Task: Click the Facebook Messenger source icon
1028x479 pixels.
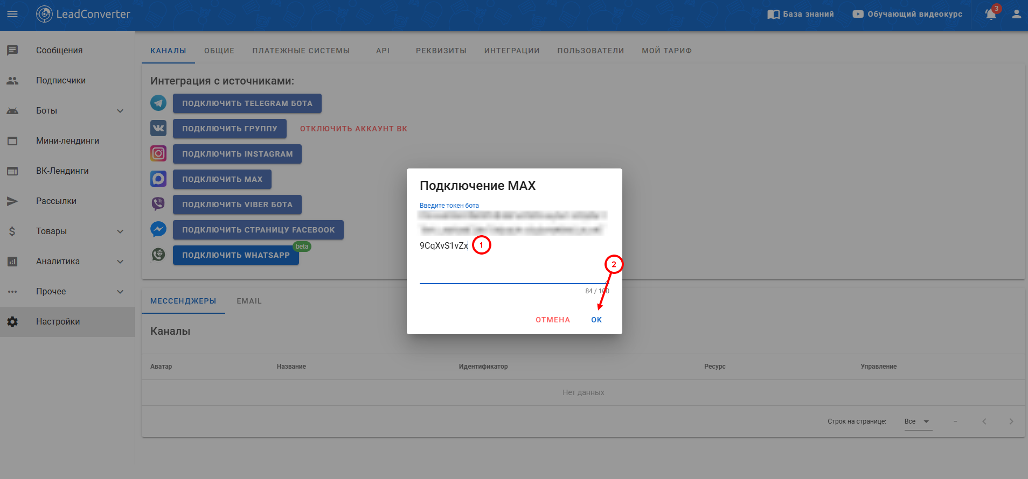Action: pyautogui.click(x=158, y=229)
